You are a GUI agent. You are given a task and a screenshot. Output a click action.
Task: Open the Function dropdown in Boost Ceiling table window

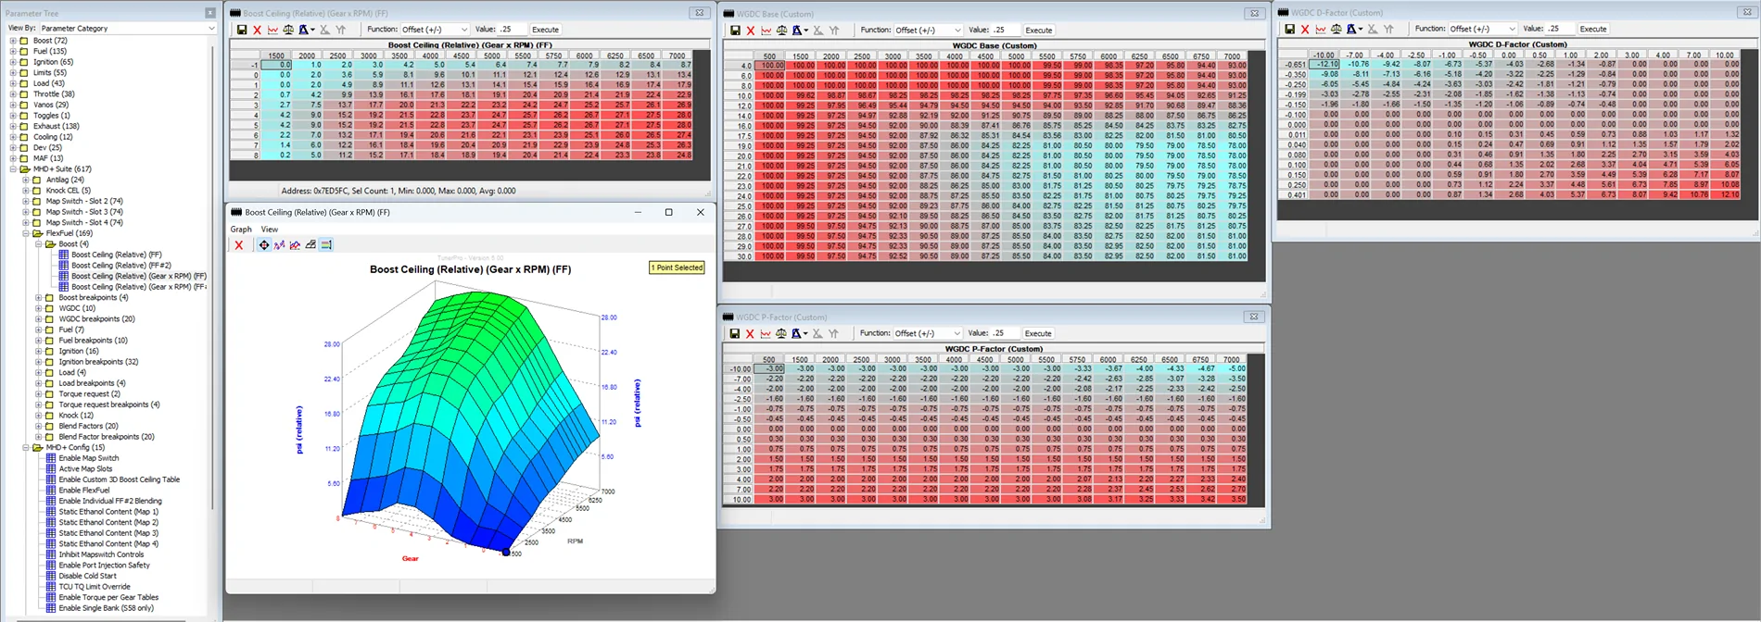click(435, 30)
